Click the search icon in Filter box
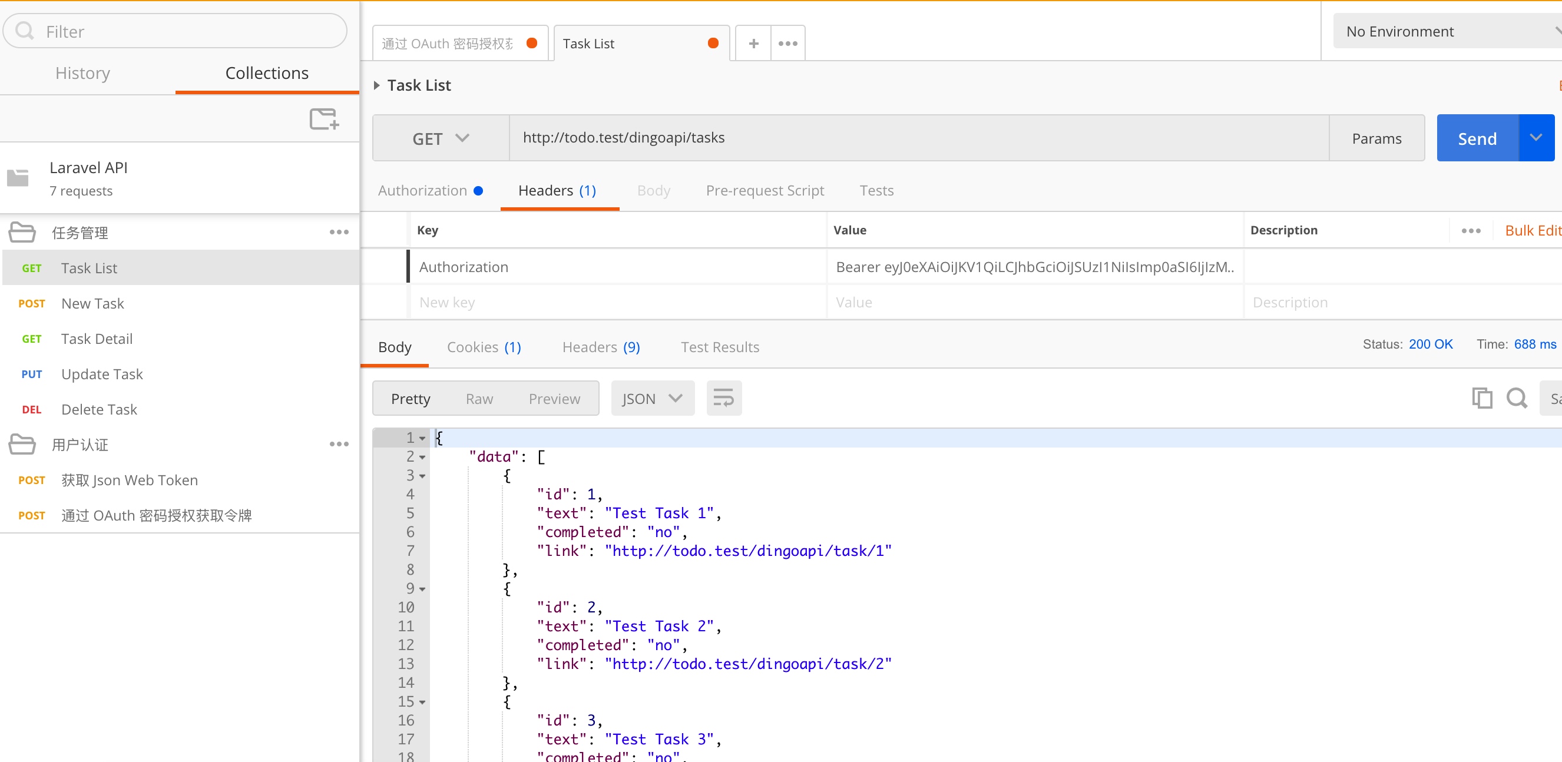The width and height of the screenshot is (1562, 762). 25,31
